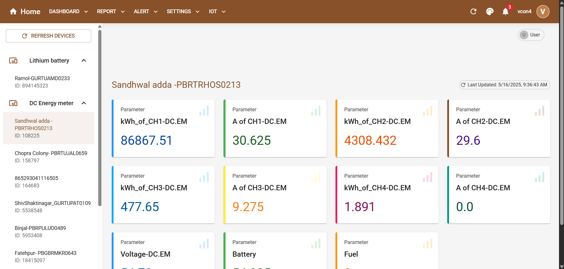Click the U avatar in User chip
The image size is (564, 269).
click(x=524, y=35)
